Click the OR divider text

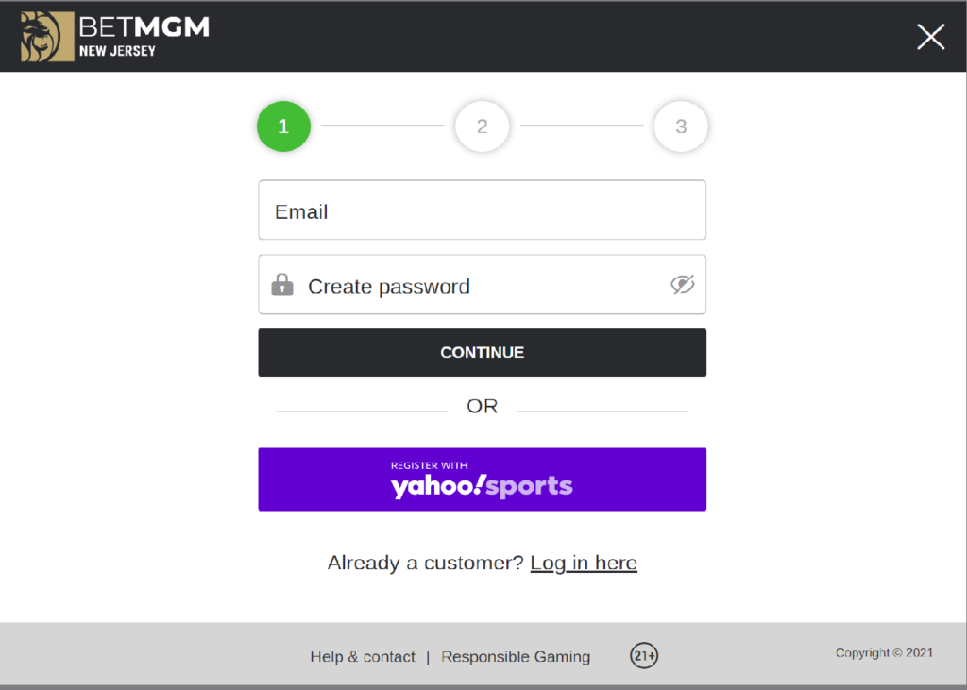pyautogui.click(x=482, y=407)
